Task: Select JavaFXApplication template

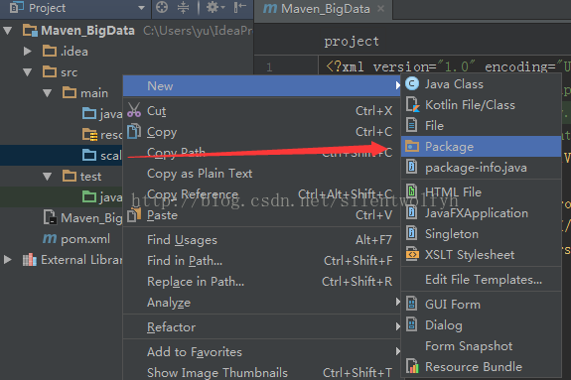Action: coord(481,213)
